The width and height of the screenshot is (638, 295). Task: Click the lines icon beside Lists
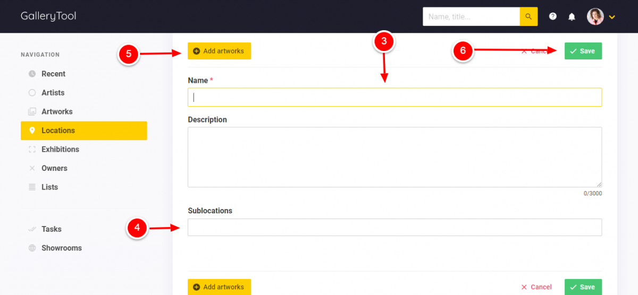(x=32, y=187)
